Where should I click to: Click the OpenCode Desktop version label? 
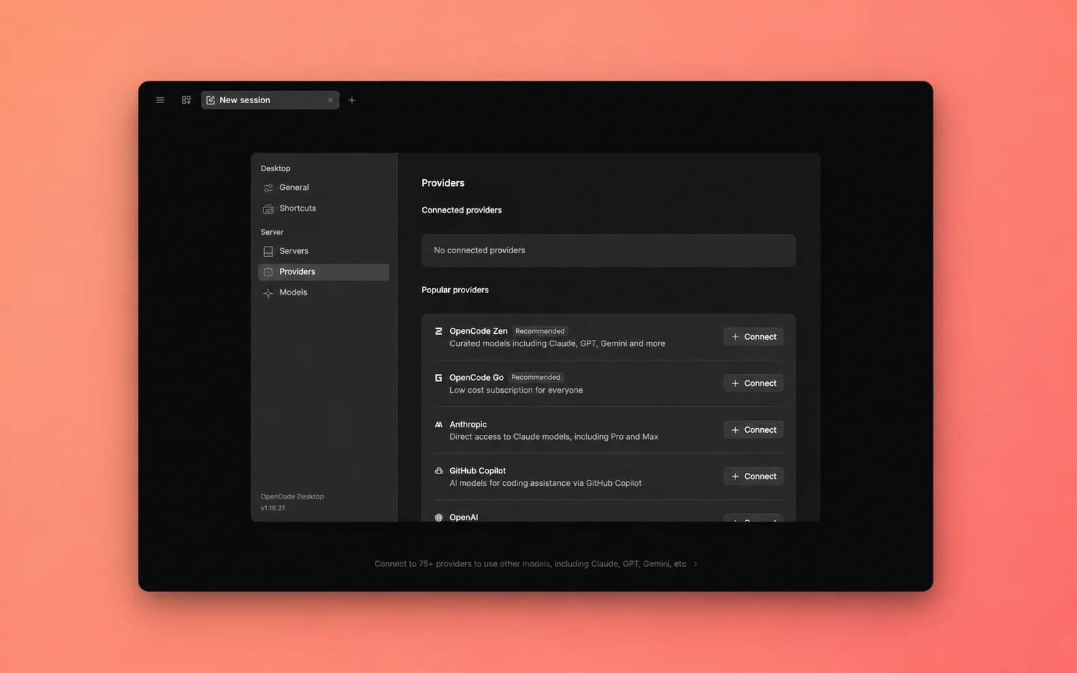pos(292,502)
